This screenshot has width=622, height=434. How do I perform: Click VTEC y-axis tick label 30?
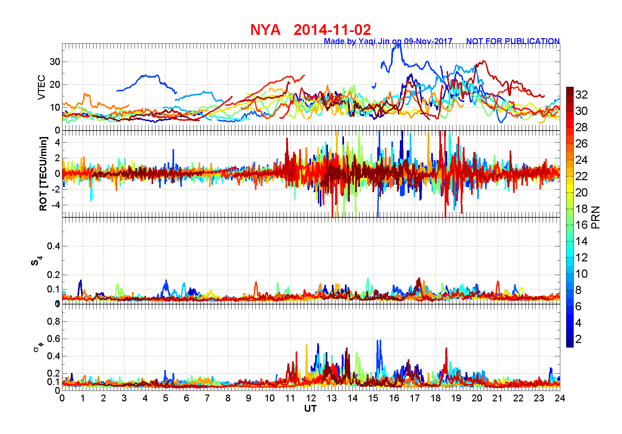55,62
